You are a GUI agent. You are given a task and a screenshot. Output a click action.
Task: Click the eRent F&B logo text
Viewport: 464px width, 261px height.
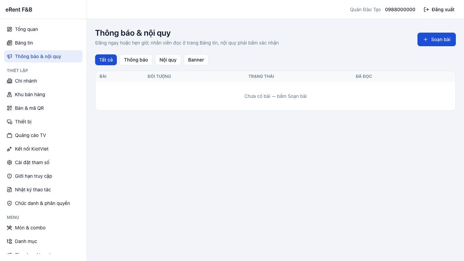(19, 10)
